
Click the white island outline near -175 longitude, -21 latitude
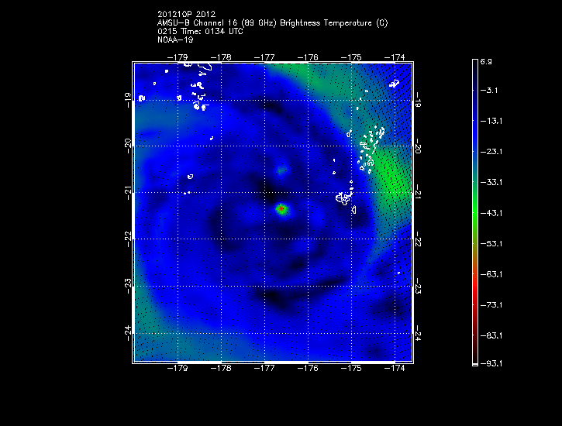pyautogui.click(x=343, y=200)
